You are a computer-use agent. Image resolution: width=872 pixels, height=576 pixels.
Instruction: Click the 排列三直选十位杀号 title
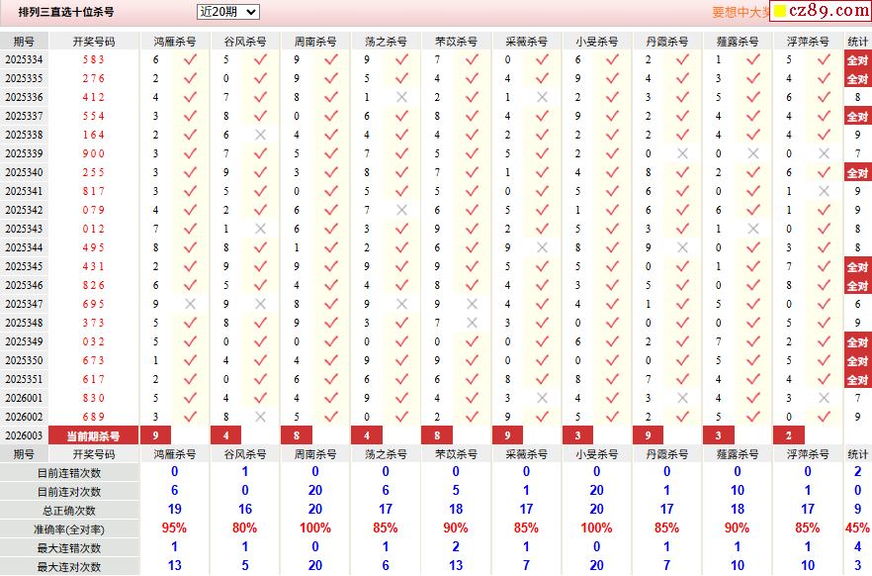click(x=66, y=12)
